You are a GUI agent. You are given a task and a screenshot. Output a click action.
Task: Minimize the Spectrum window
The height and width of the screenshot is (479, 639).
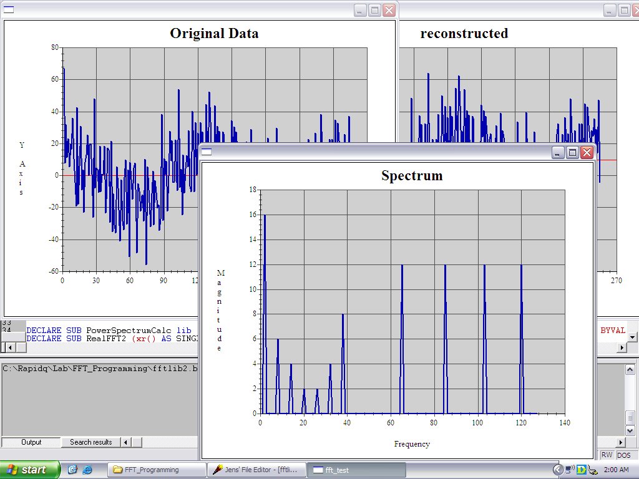[559, 152]
